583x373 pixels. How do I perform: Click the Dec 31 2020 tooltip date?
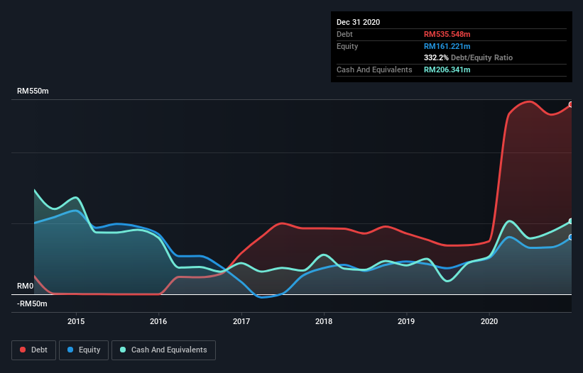(x=358, y=22)
